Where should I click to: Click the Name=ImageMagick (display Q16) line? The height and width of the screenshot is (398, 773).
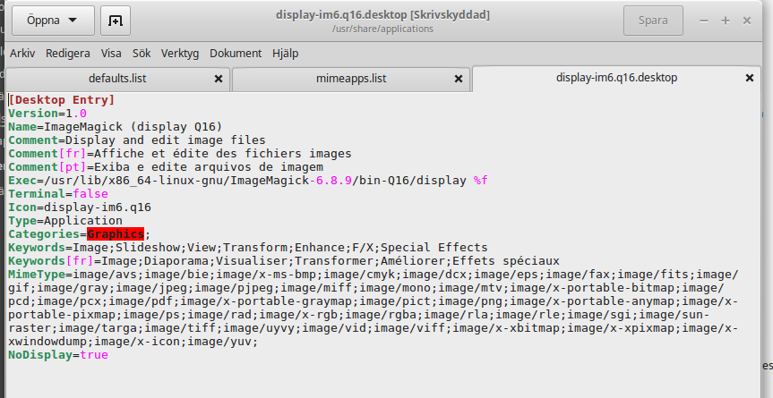(x=116, y=126)
